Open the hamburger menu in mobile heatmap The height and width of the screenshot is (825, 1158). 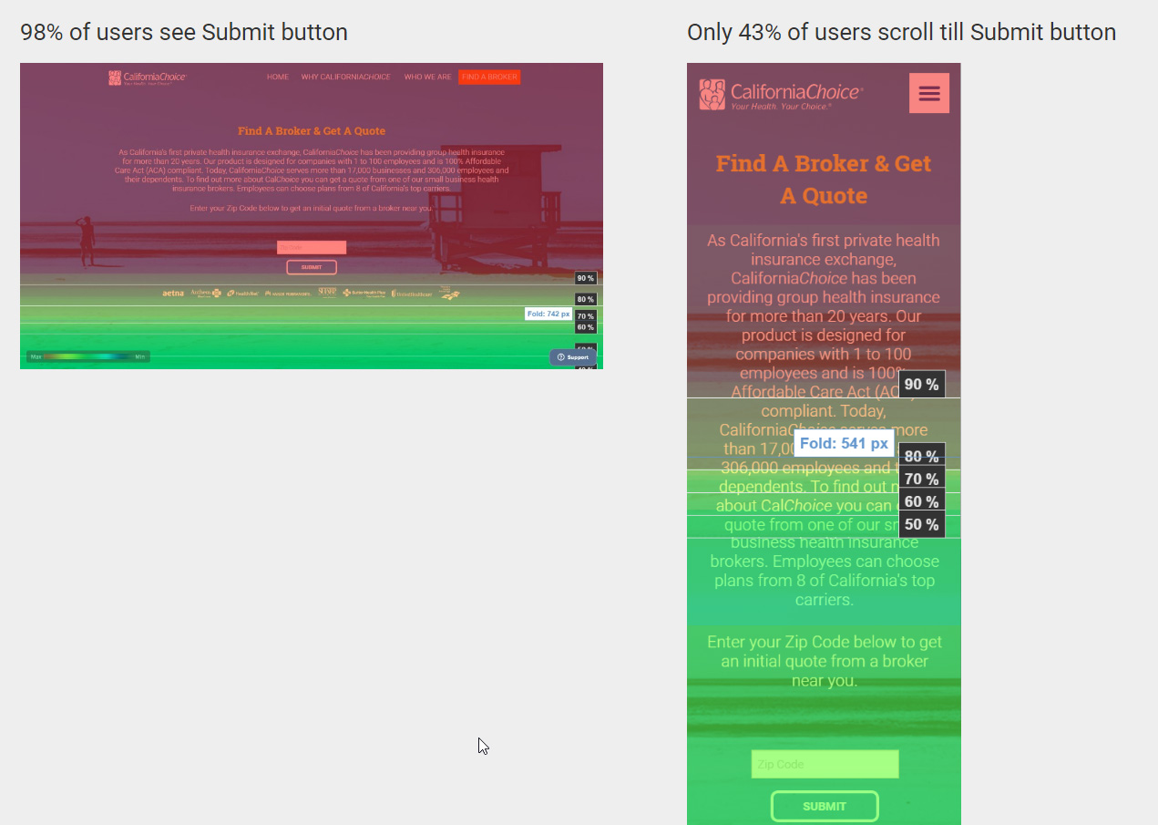coord(929,93)
